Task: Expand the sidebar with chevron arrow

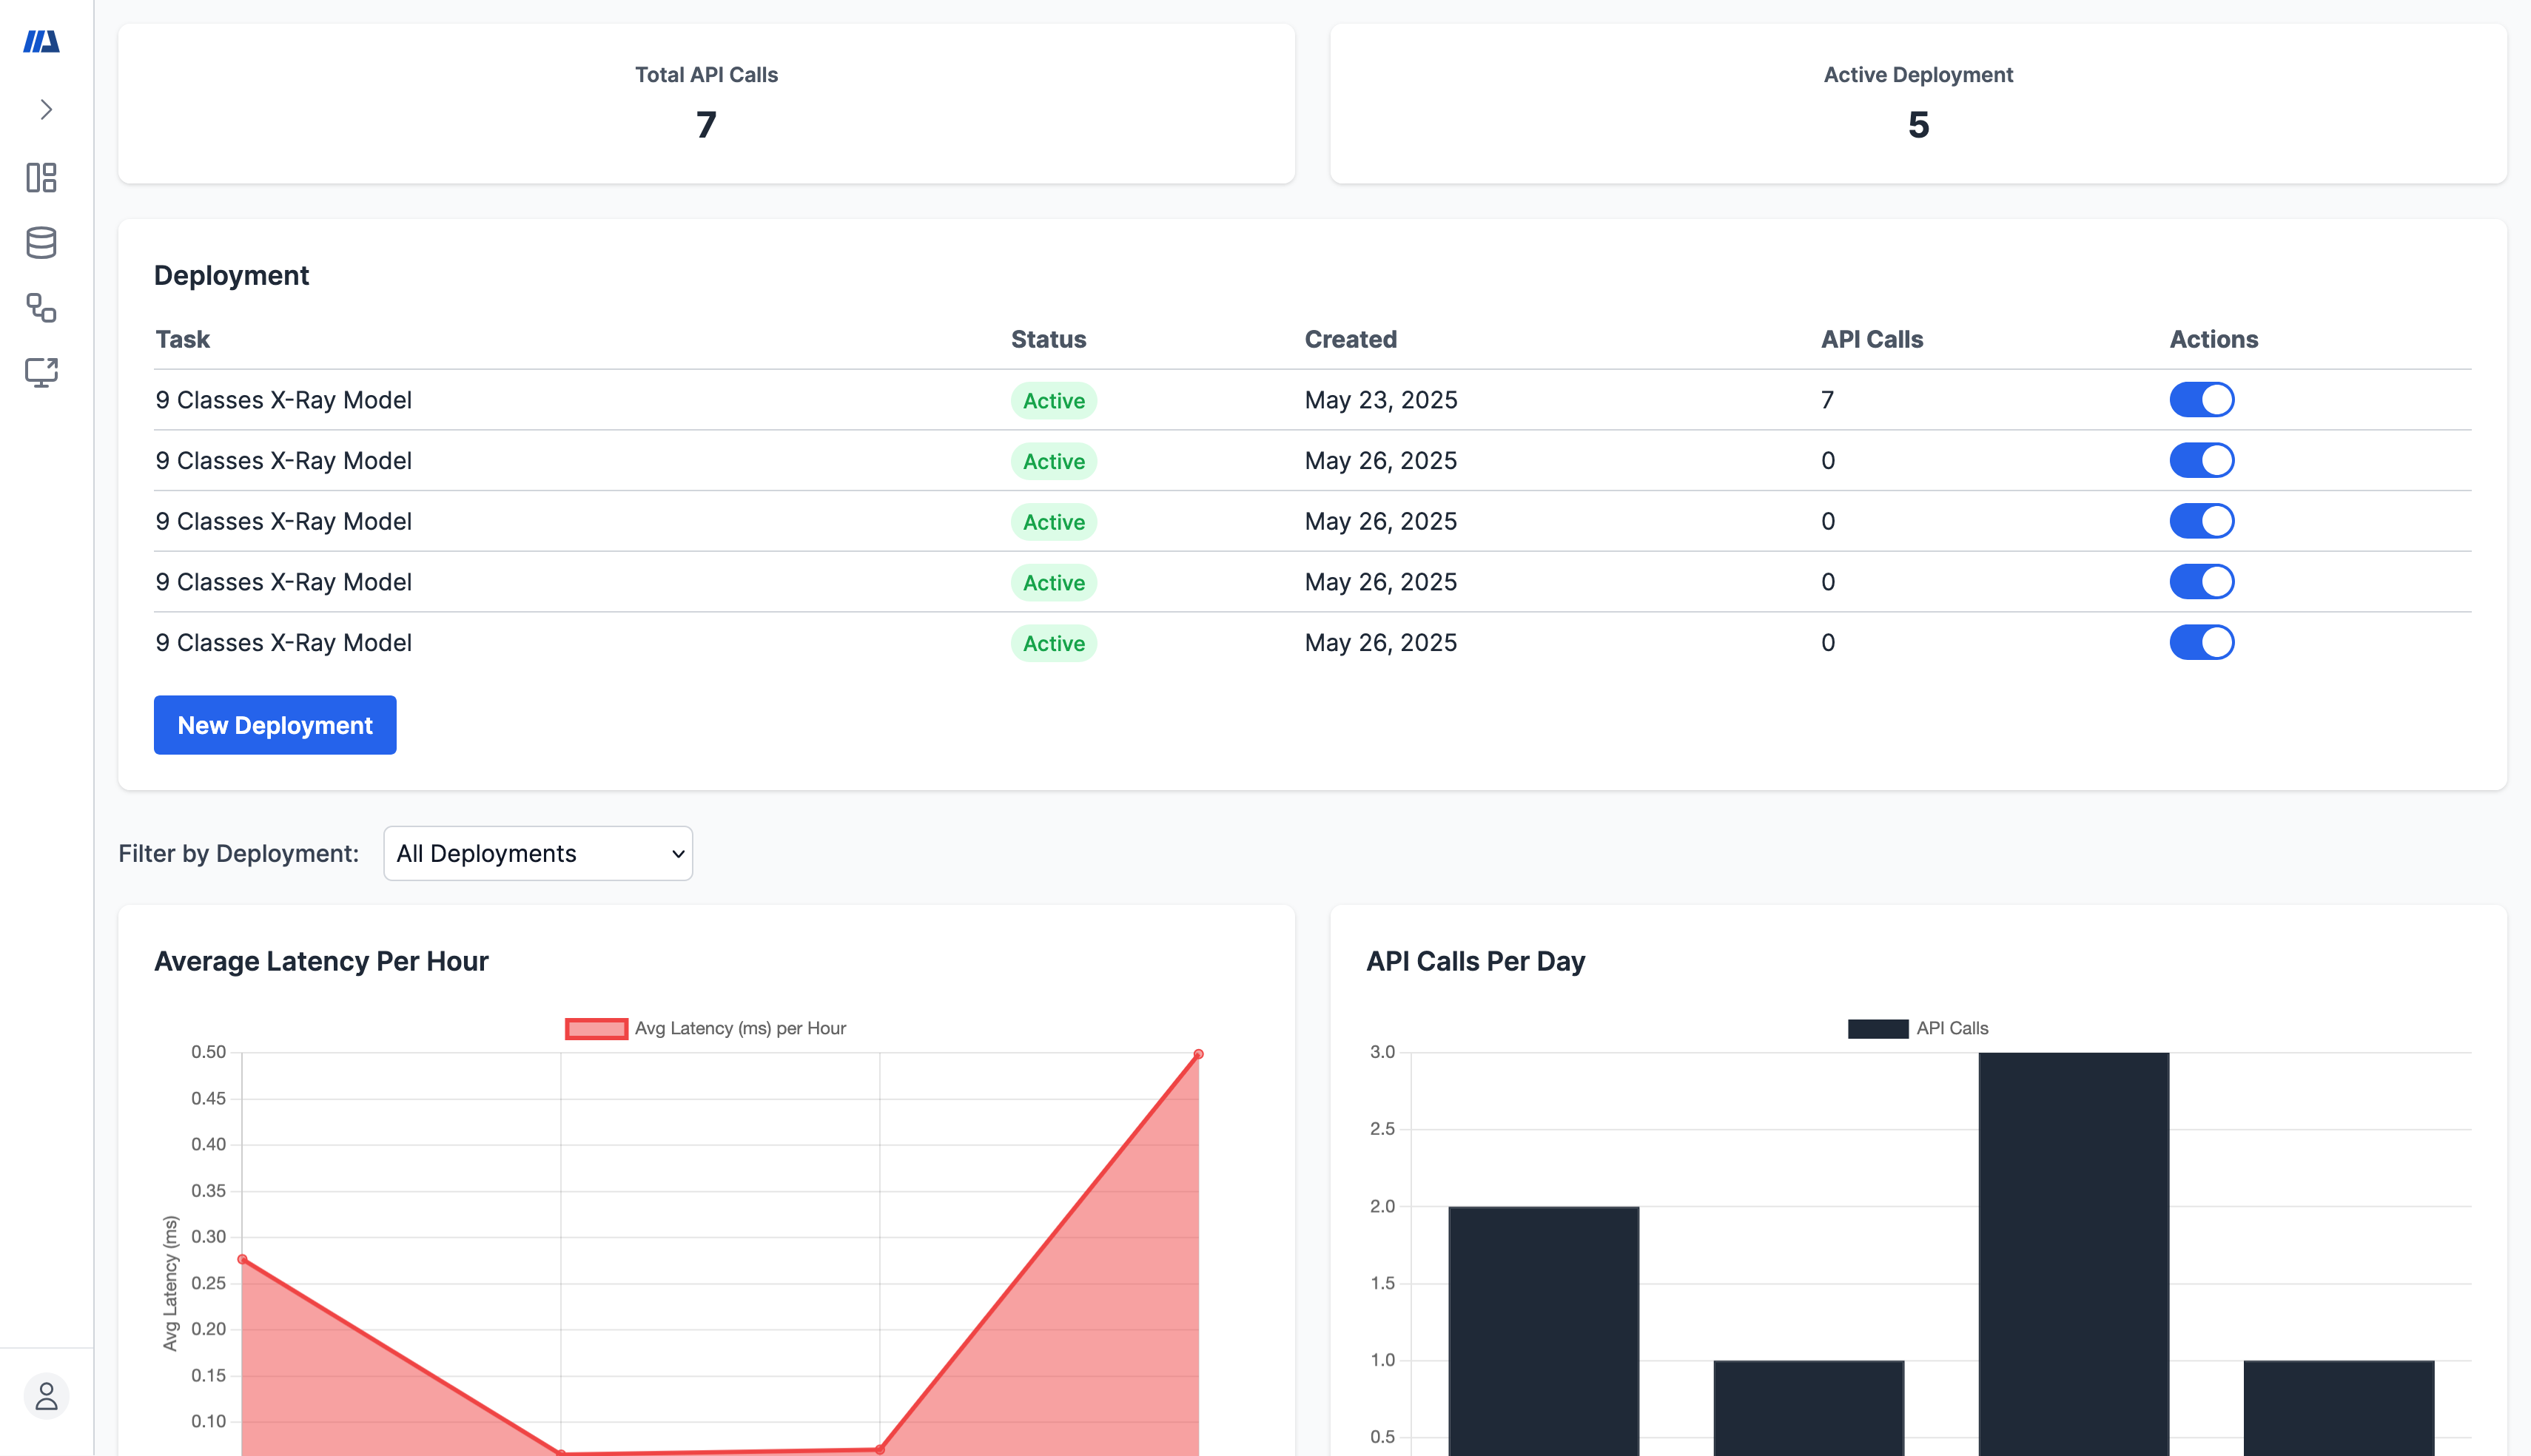Action: click(x=46, y=109)
